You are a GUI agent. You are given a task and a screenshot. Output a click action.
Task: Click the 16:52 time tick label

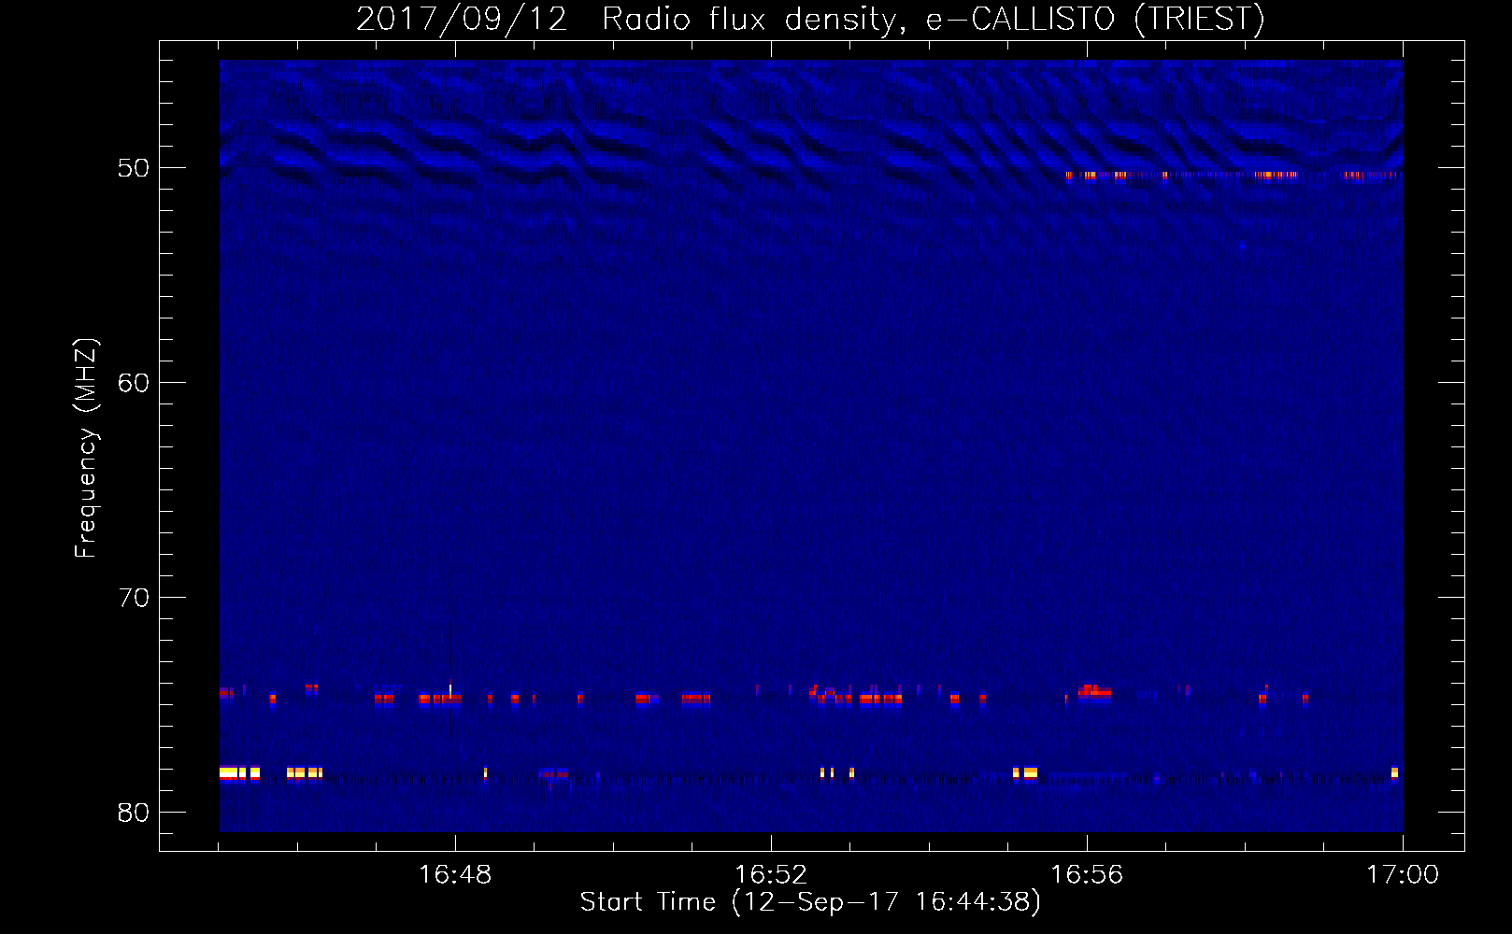(x=771, y=875)
